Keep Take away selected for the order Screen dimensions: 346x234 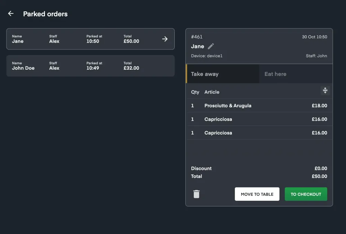(x=222, y=74)
